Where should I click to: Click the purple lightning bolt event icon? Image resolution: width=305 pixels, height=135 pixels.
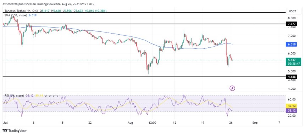click(x=232, y=88)
